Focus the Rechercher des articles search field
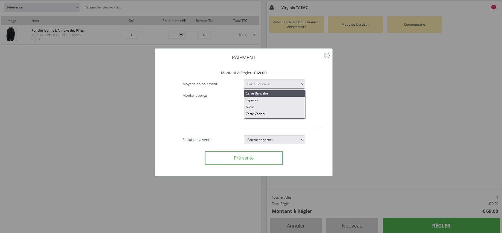The width and height of the screenshot is (502, 233). tap(170, 7)
